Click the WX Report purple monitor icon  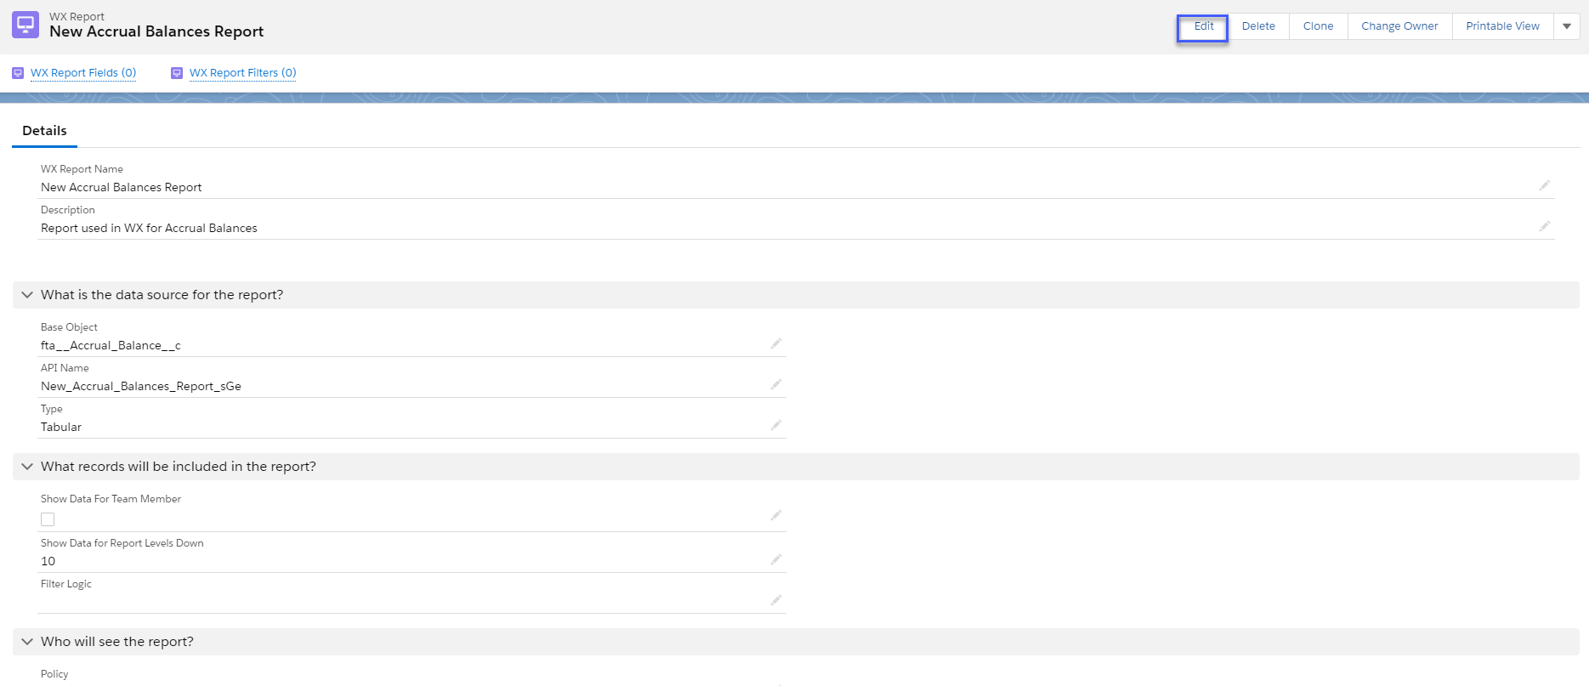point(26,25)
